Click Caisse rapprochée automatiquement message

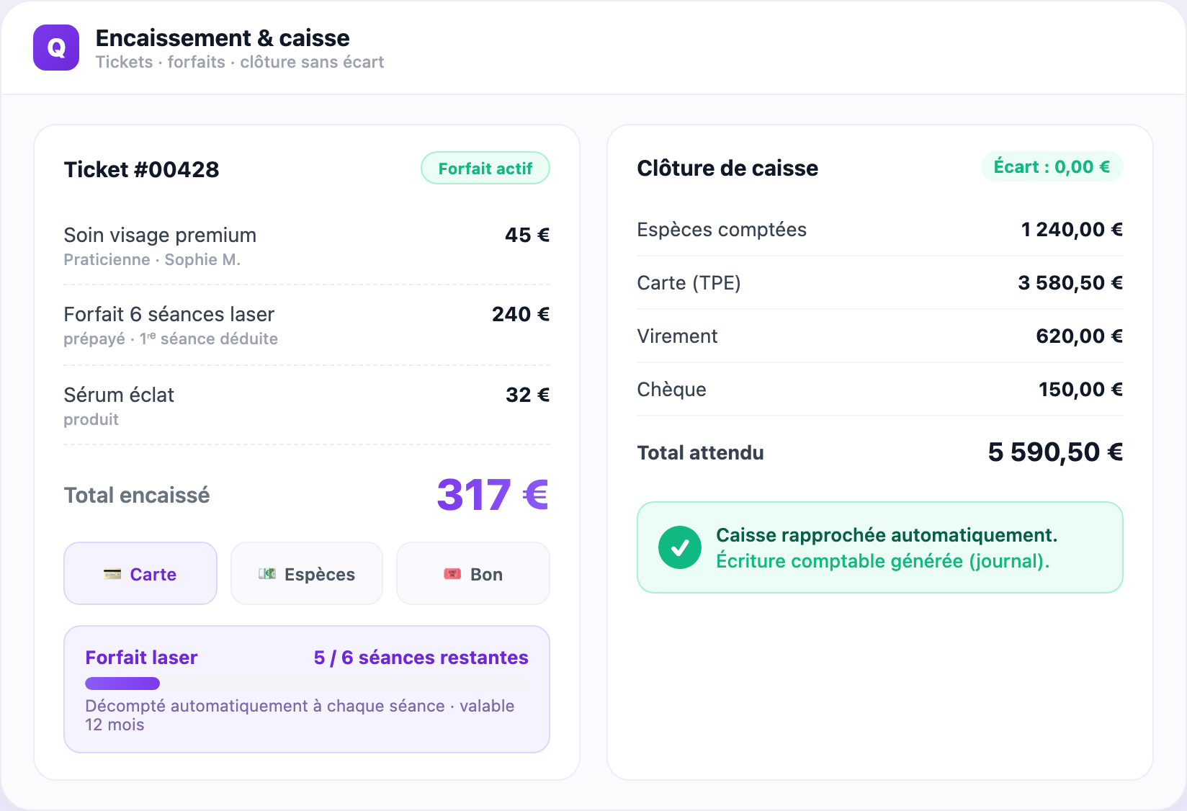[x=887, y=534]
